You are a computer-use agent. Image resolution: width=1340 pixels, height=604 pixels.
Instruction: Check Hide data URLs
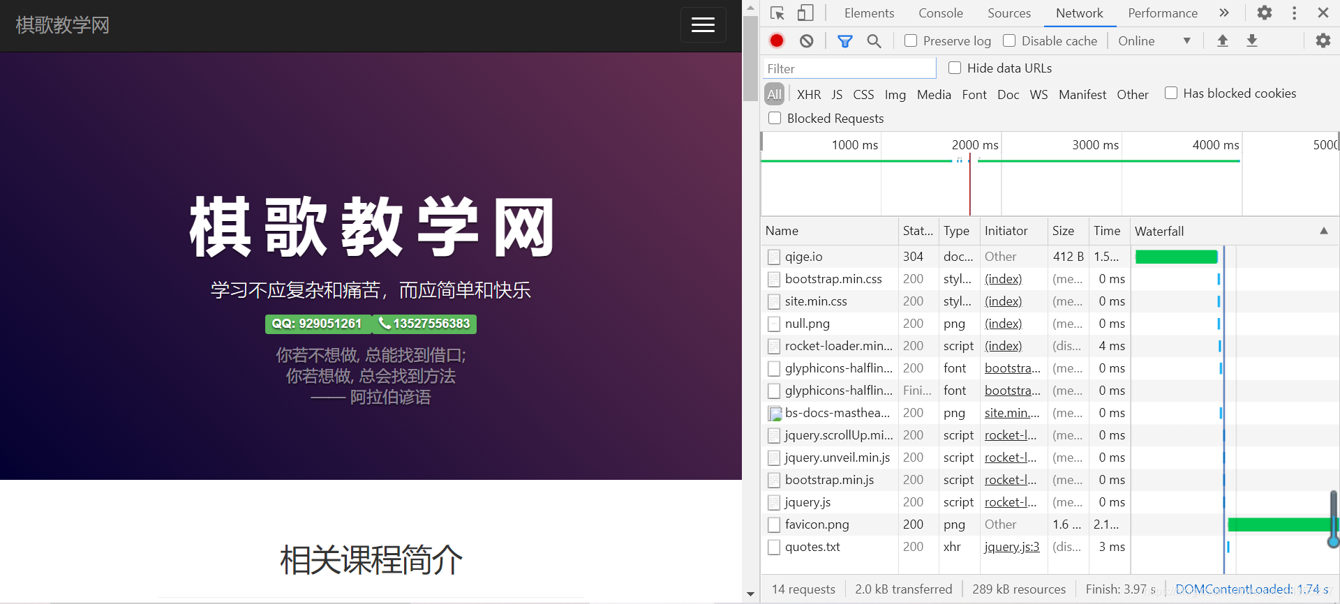pos(955,68)
